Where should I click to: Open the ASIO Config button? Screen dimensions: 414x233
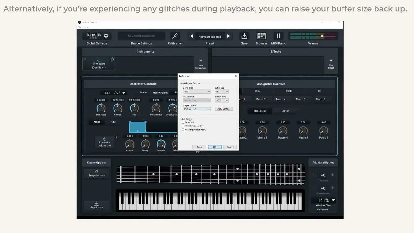(223, 109)
